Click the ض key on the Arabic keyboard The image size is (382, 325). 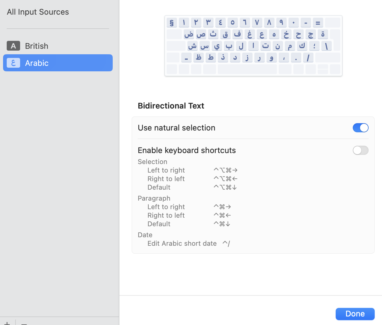pyautogui.click(x=188, y=34)
